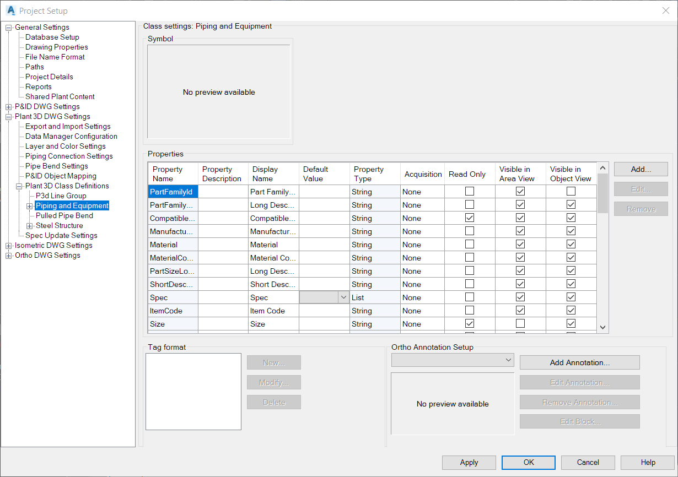Screen dimensions: 678x477
Task: Expand the P&ID DWG Settings tree node
Action: (x=8, y=106)
